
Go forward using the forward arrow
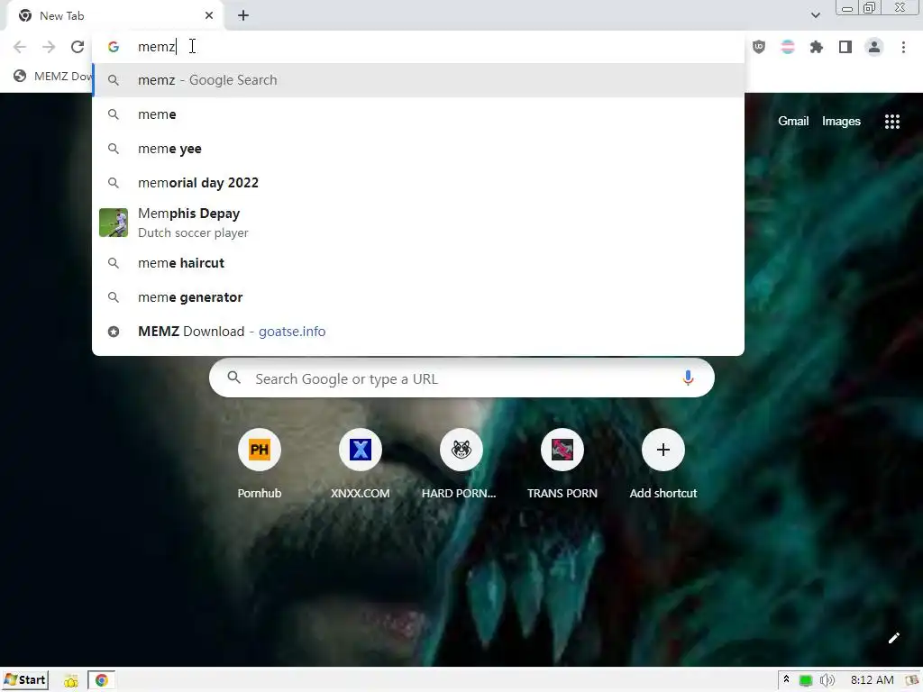(49, 47)
